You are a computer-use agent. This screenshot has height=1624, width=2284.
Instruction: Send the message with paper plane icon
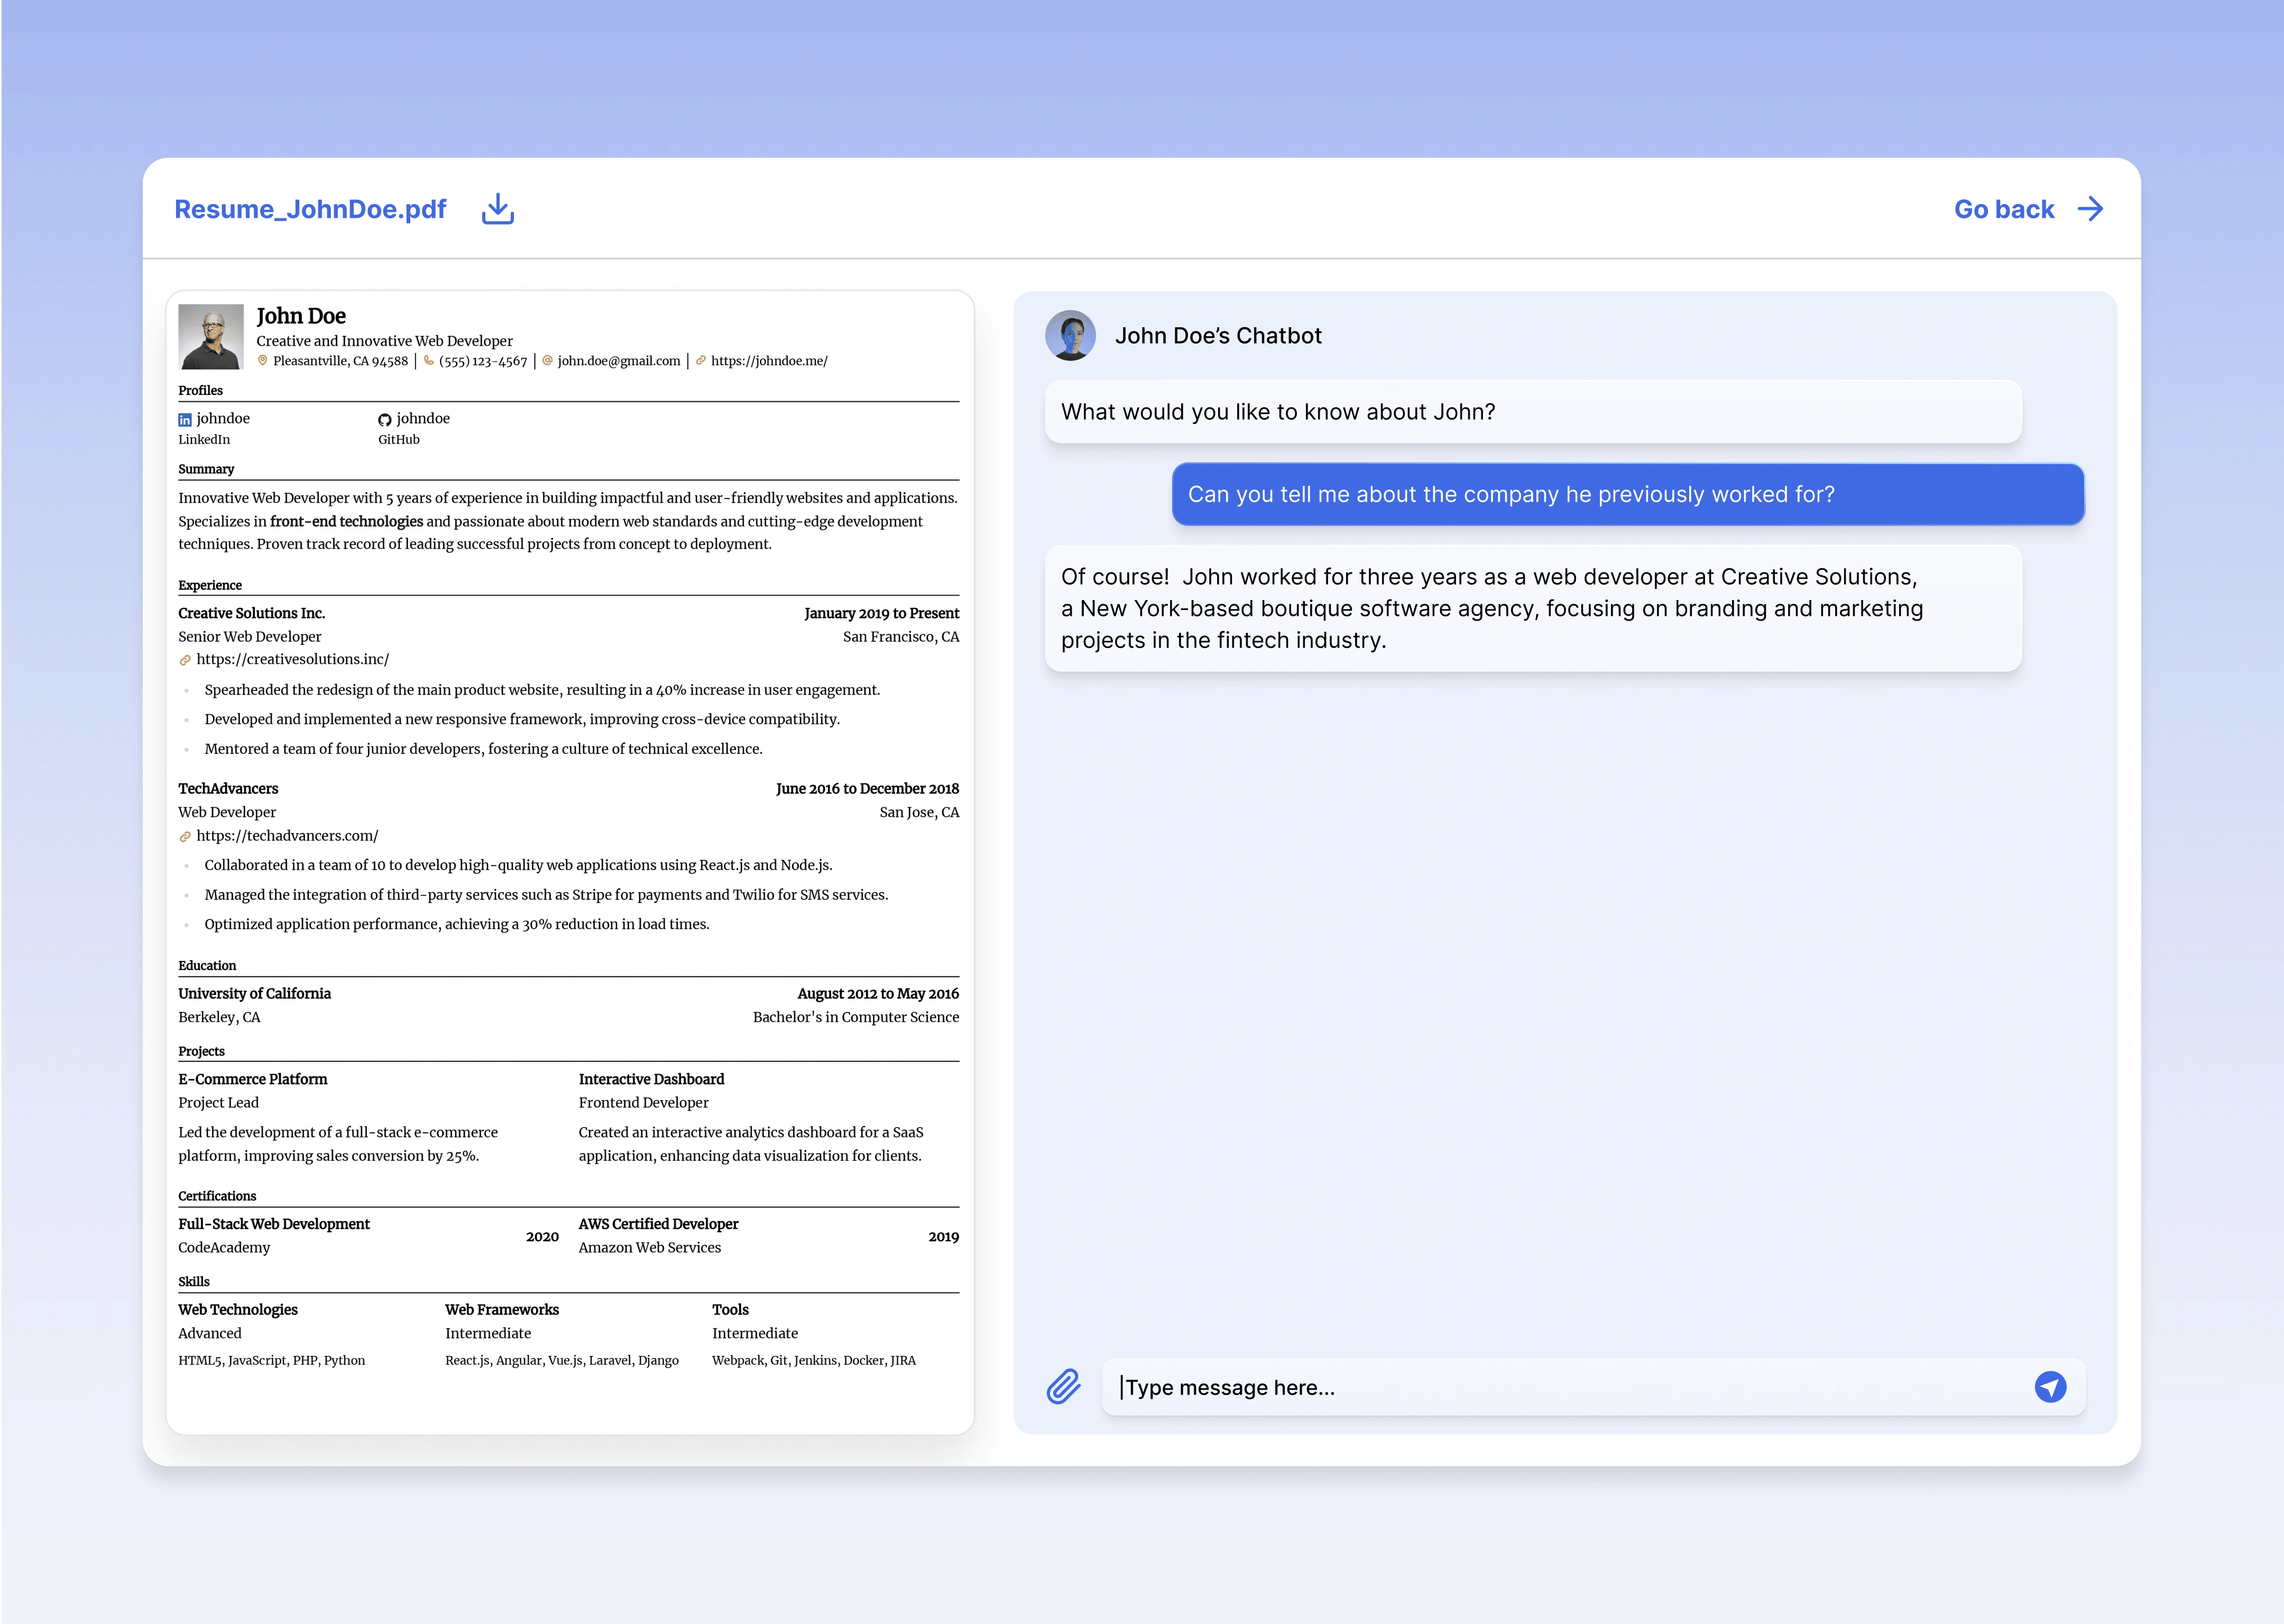point(2050,1387)
